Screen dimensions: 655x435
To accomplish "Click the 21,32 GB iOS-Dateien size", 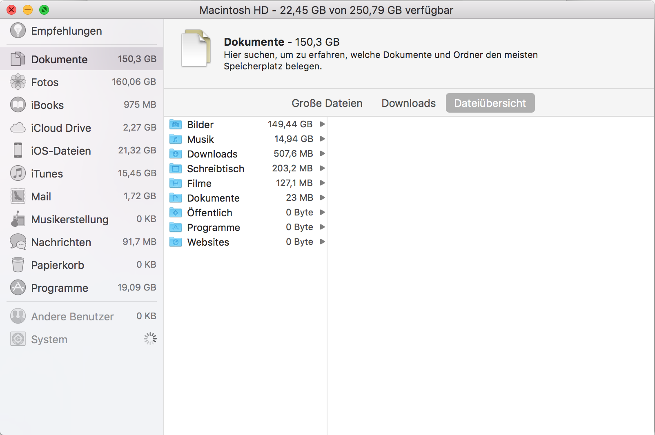I will pyautogui.click(x=137, y=151).
